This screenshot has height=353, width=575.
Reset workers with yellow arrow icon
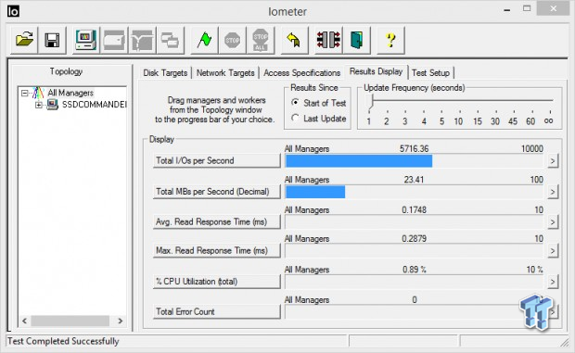294,40
